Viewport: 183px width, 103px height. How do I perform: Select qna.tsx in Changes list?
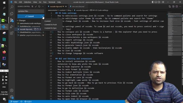coord(30,35)
